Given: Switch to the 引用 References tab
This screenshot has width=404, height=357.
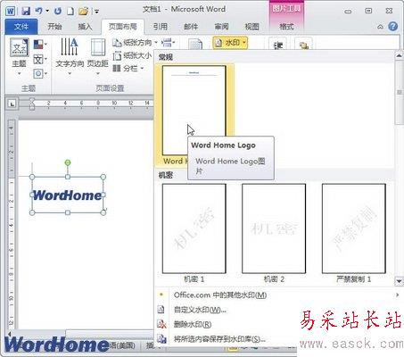Looking at the screenshot, I should (x=161, y=27).
